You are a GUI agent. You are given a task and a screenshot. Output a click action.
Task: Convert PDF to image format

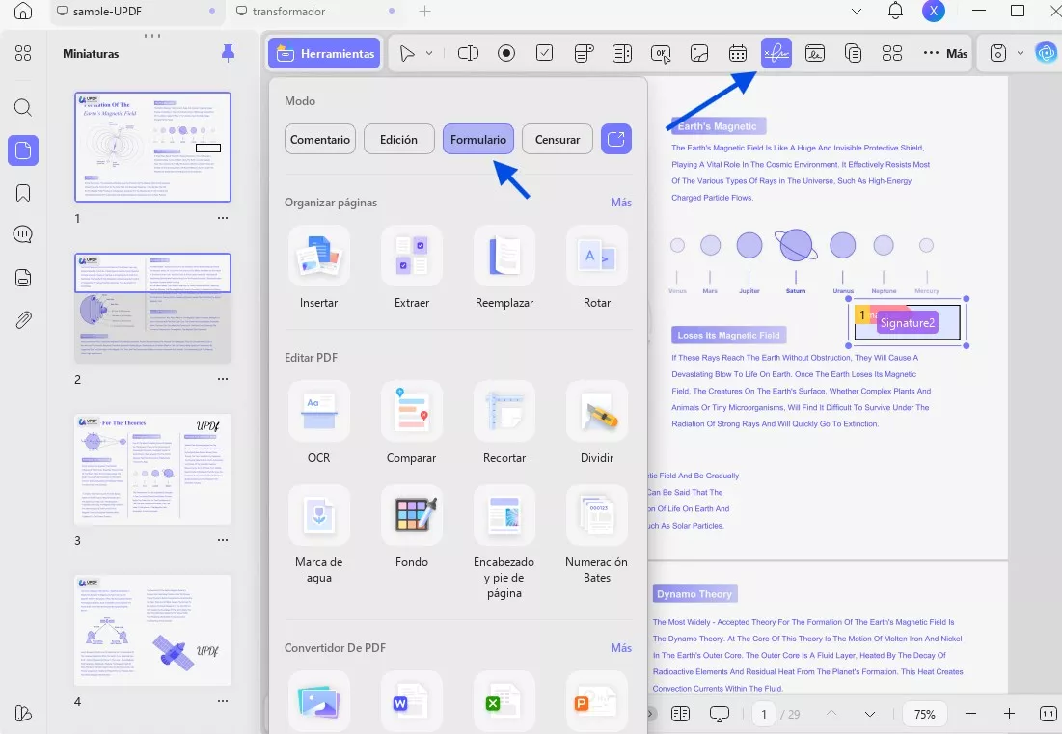[x=319, y=701]
